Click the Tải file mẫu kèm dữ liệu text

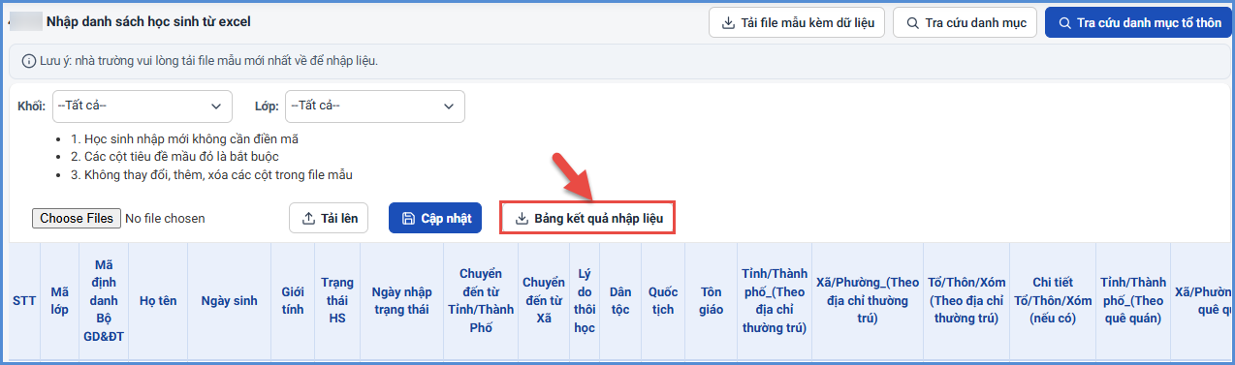click(807, 23)
